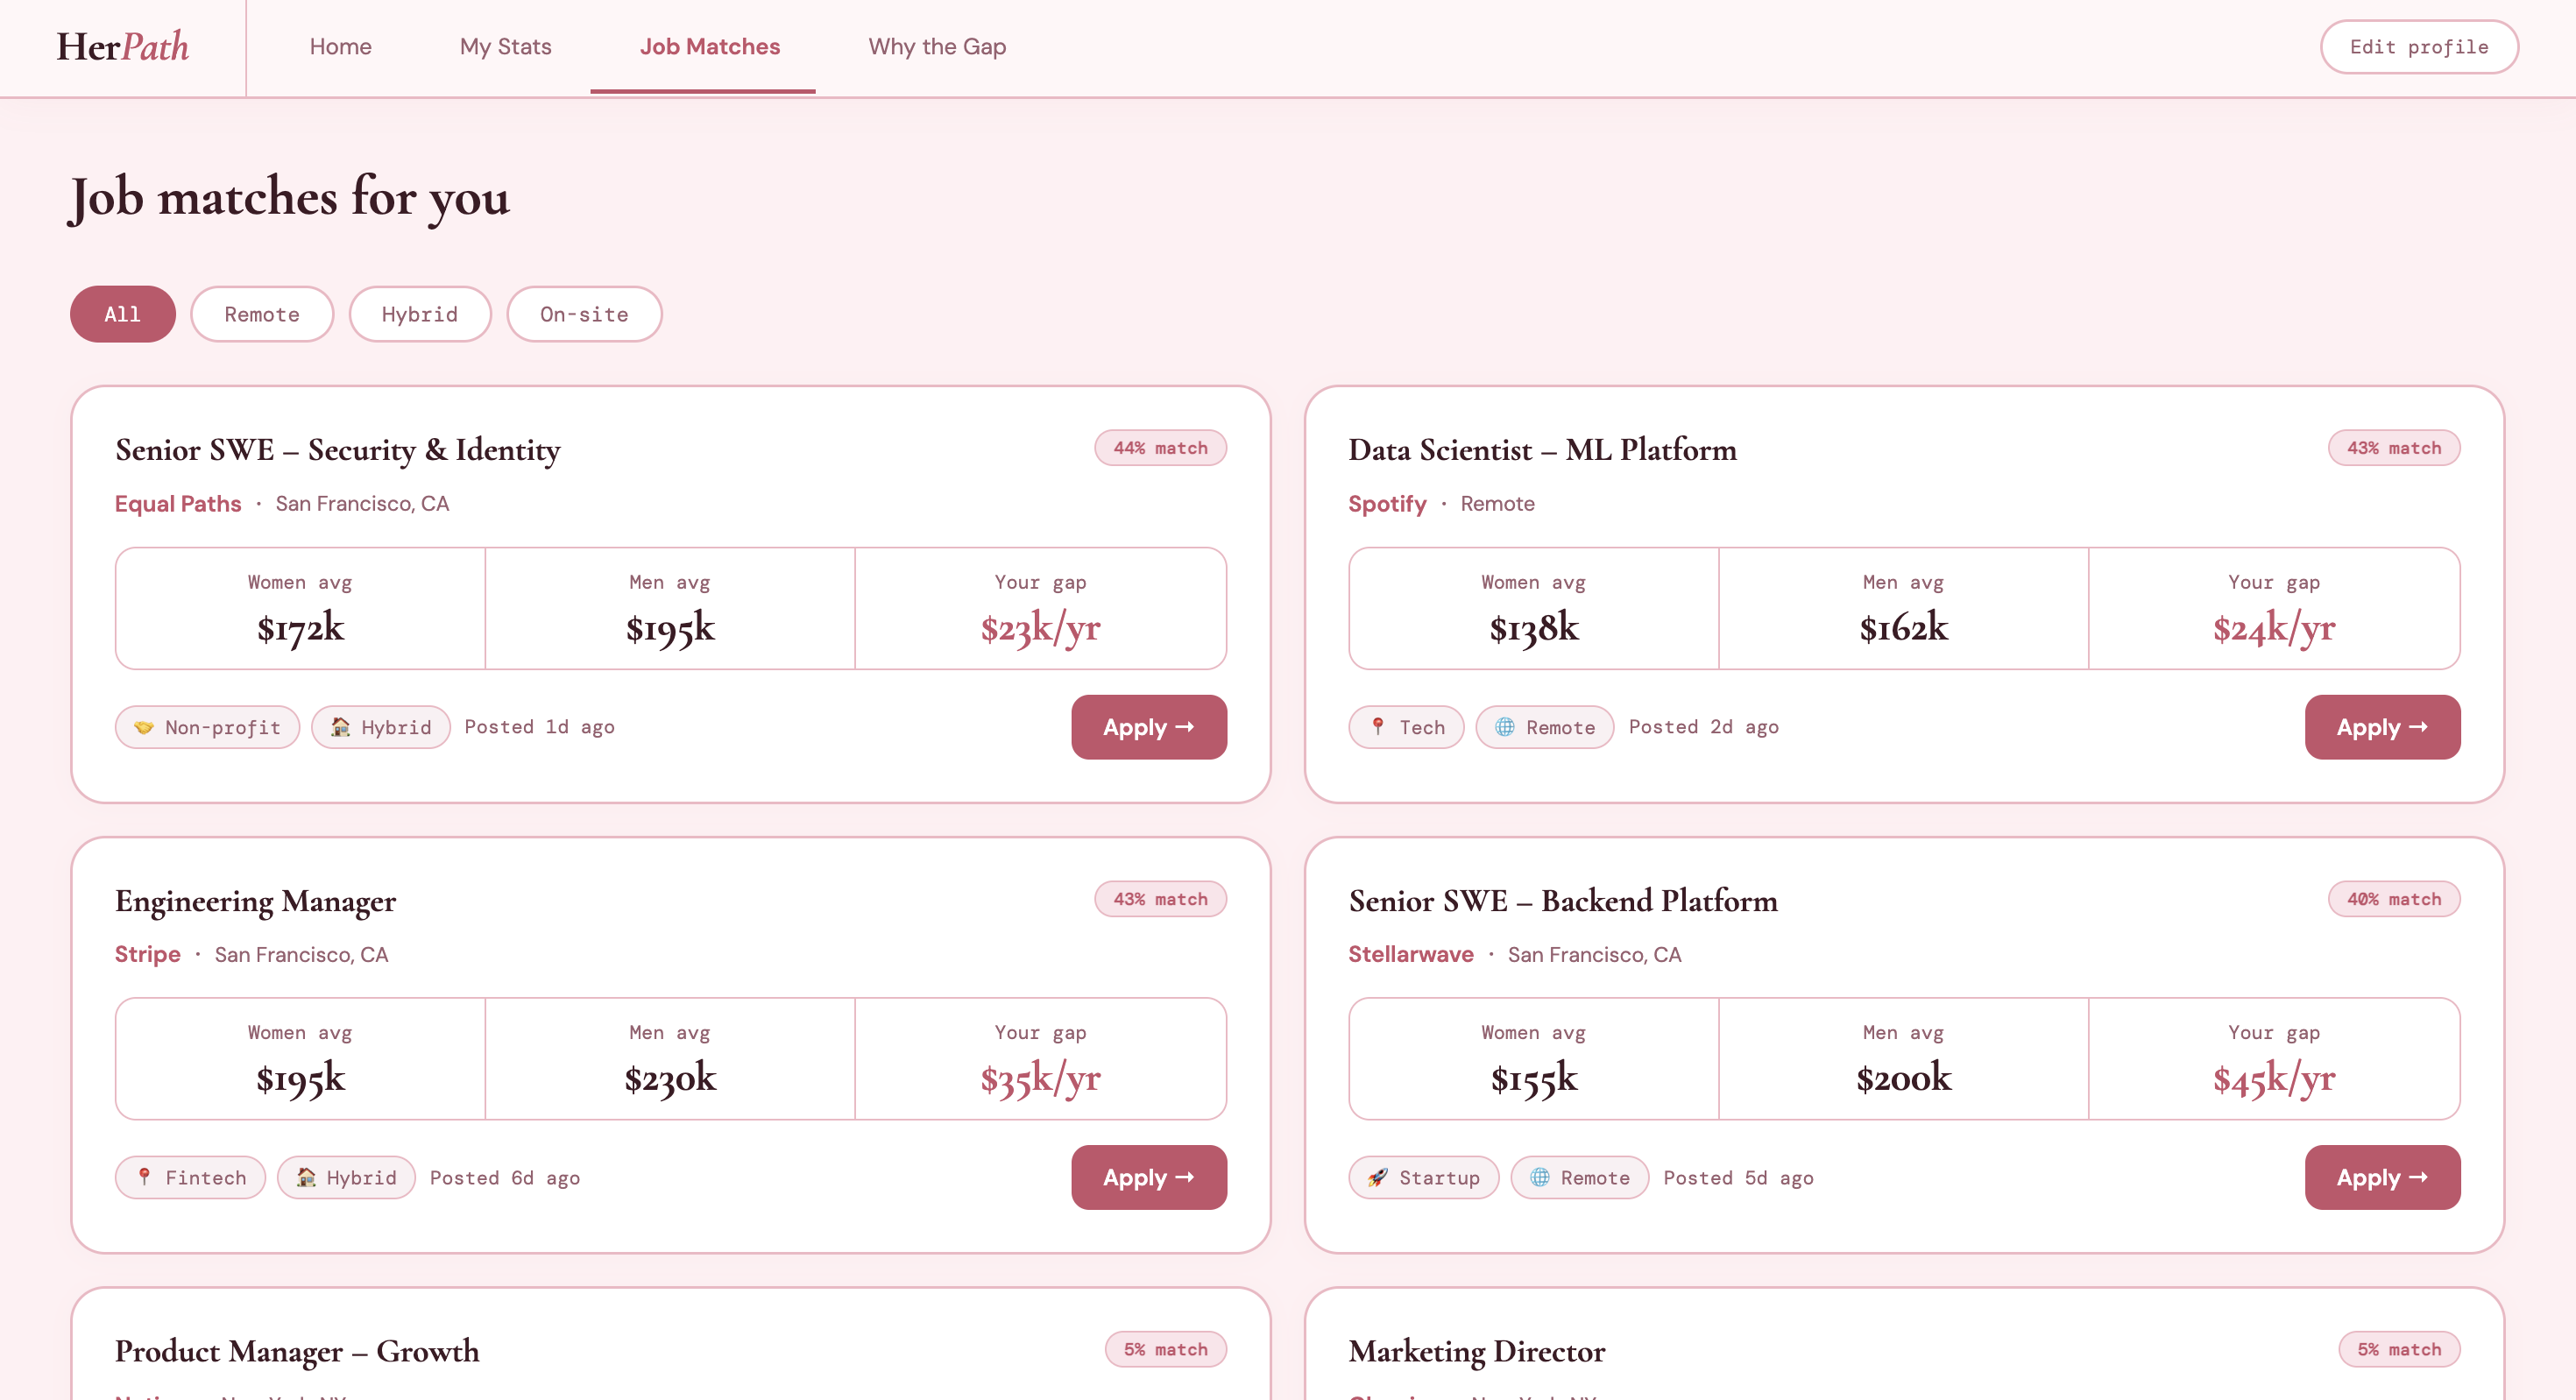Click the Remote globe icon on Stellarwave job
This screenshot has width=2576, height=1400.
pos(1540,1177)
